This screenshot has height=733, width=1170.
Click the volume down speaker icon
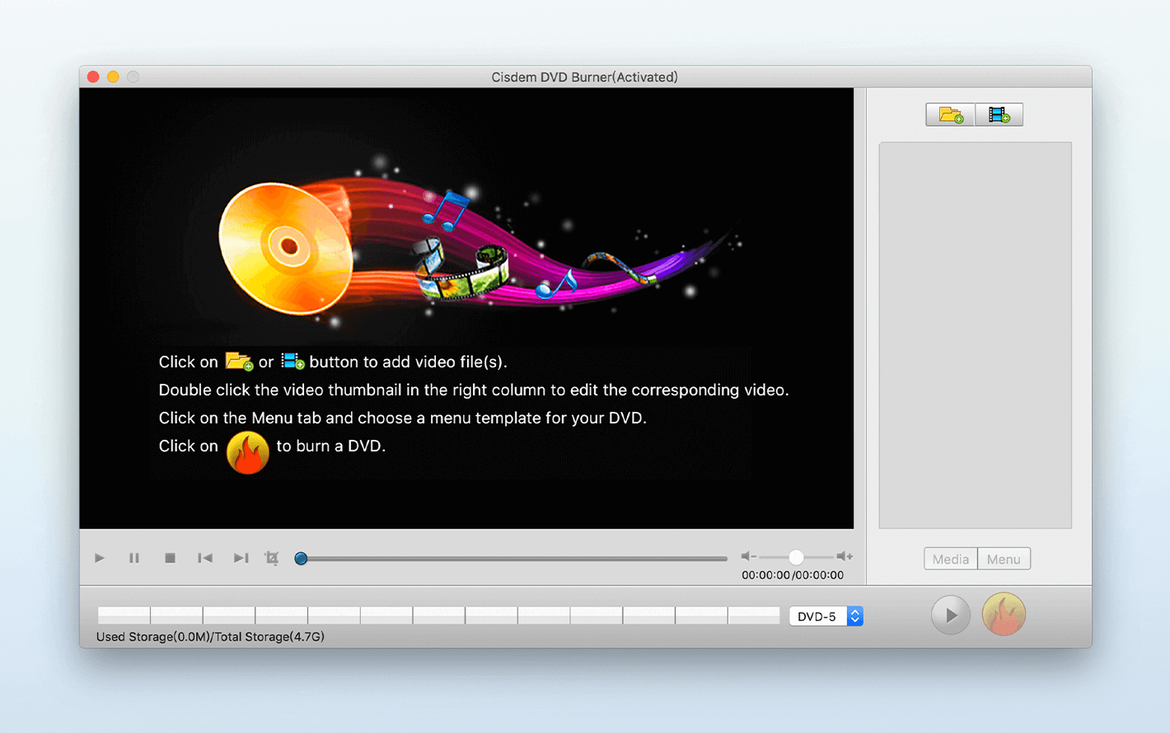point(748,557)
